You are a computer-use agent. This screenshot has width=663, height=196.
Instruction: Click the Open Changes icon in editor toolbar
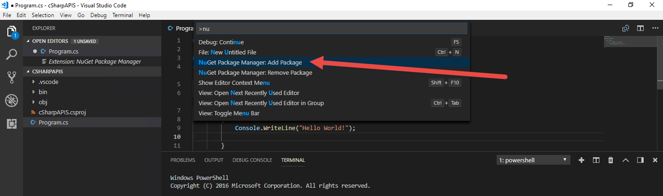(x=626, y=28)
